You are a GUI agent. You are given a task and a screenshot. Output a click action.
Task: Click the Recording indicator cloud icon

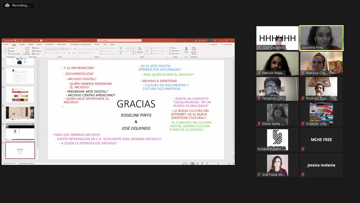[7, 5]
